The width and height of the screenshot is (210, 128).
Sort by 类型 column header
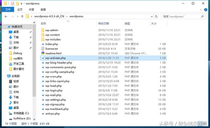pos(127,24)
